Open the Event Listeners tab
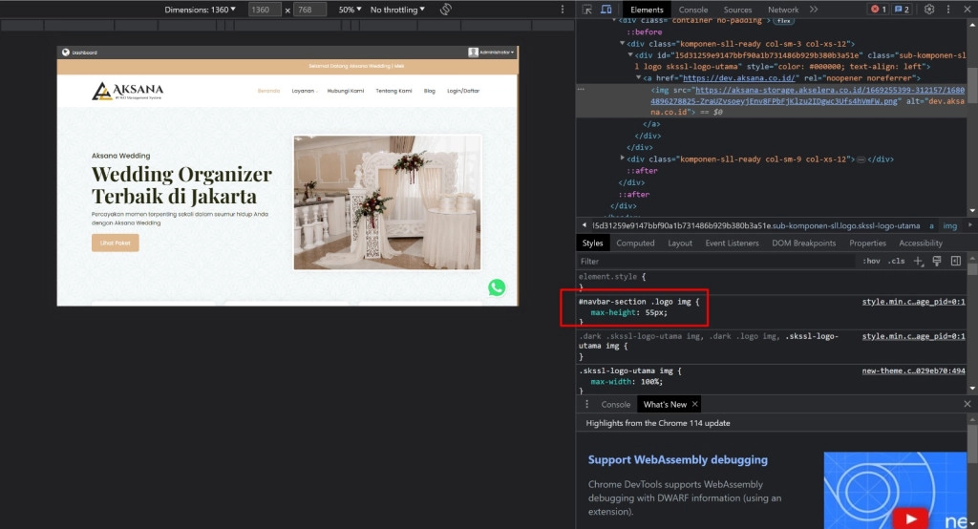Viewport: 978px width, 529px height. click(733, 243)
